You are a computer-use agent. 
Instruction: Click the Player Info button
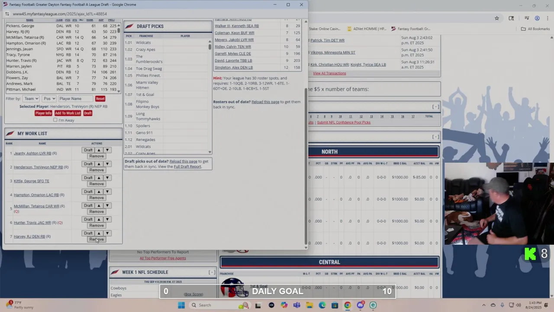[x=43, y=113]
